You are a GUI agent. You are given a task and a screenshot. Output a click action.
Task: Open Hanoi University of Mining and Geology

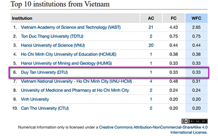pyautogui.click(x=66, y=63)
